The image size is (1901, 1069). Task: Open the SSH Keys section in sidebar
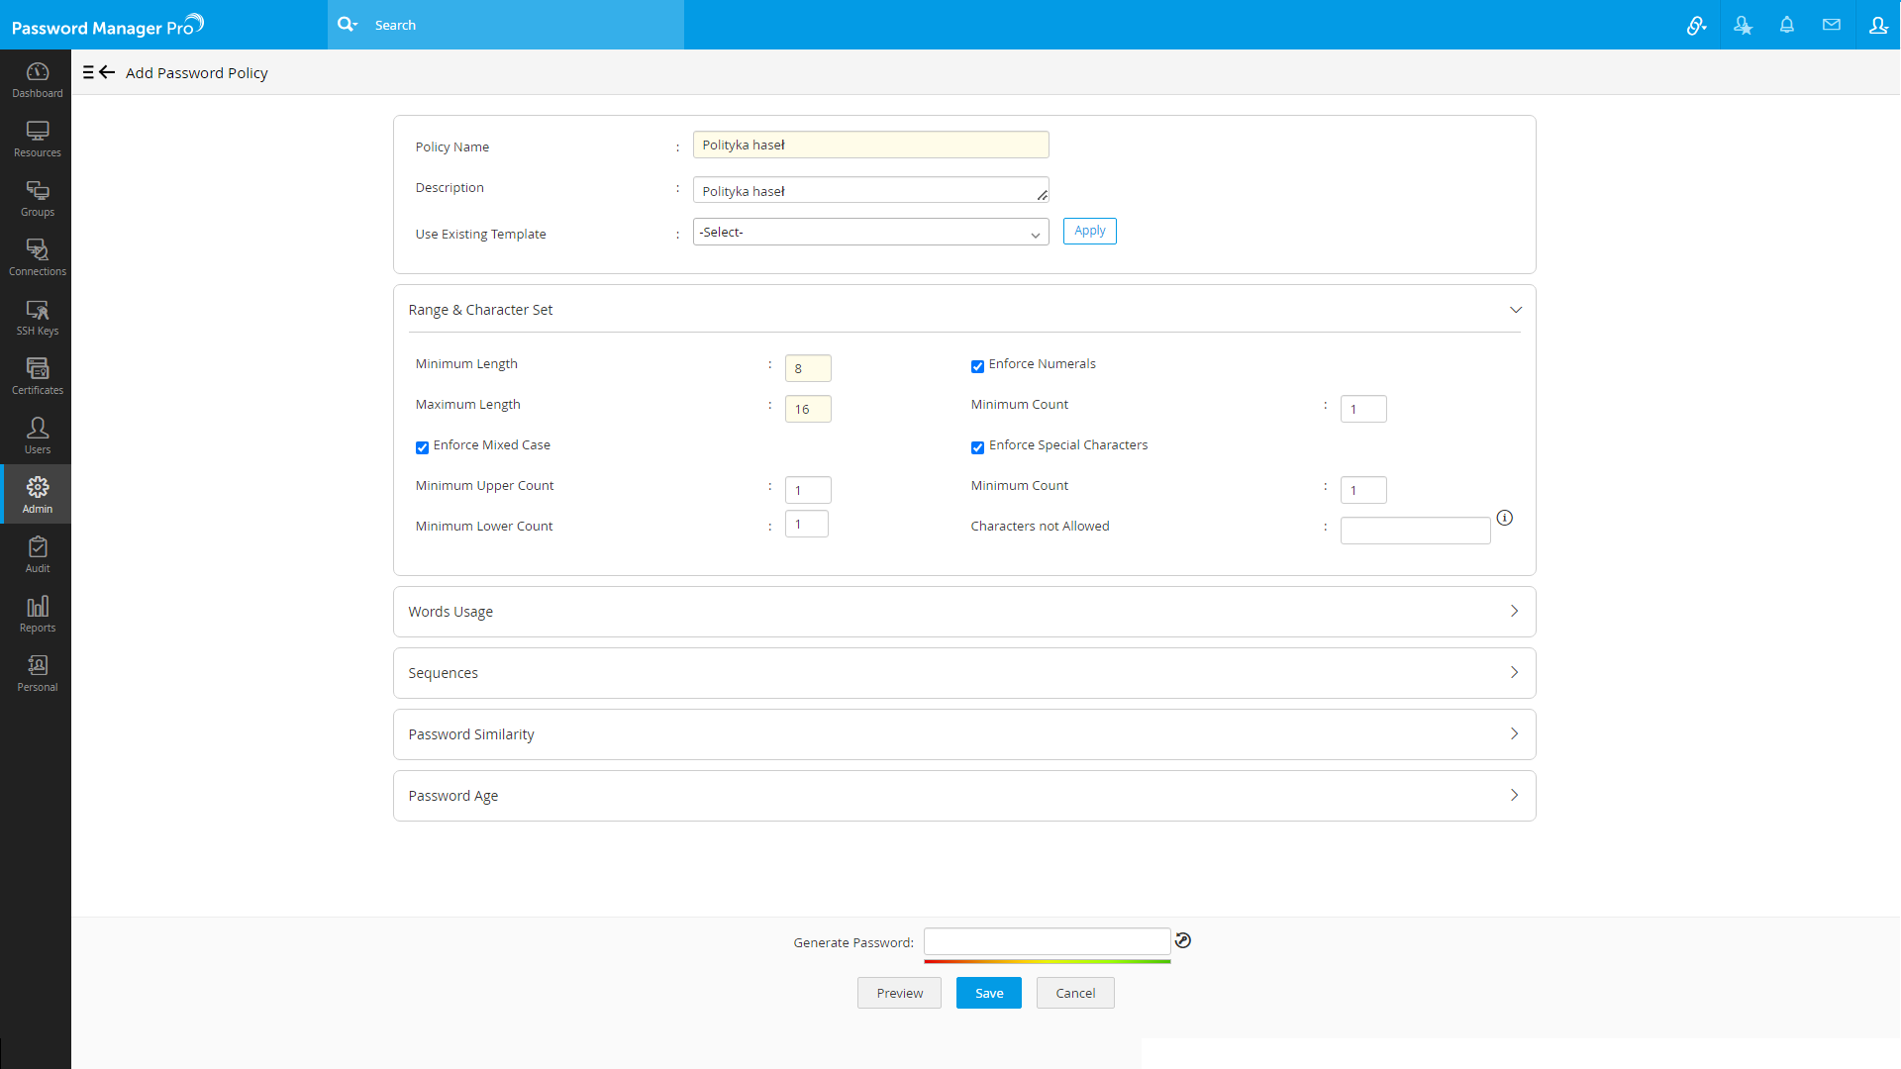coord(37,317)
